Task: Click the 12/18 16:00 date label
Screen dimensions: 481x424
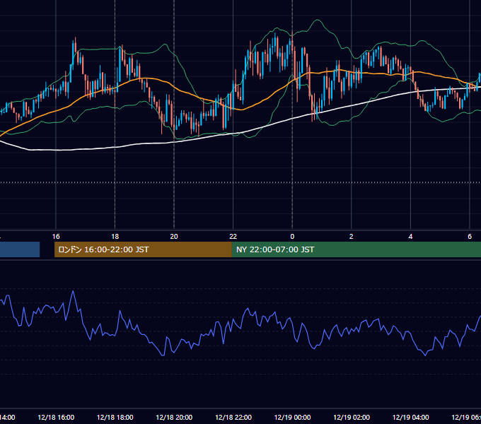Action: coord(56,417)
